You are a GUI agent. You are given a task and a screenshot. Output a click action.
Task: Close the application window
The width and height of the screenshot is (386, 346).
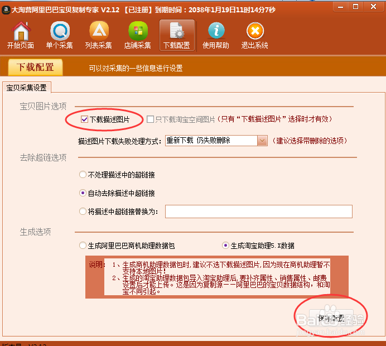coord(373,7)
